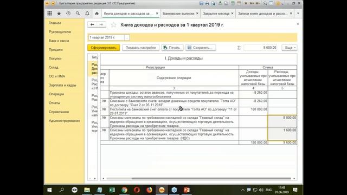Click the zoom scale icon in title bar
Image resolution: width=347 pixels, height=195 pixels.
tap(265, 3)
